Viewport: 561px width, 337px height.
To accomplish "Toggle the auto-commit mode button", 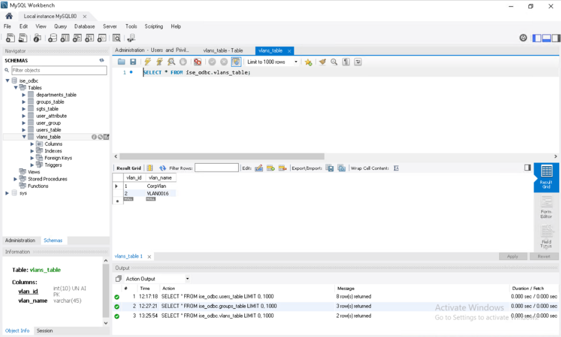I will click(236, 62).
